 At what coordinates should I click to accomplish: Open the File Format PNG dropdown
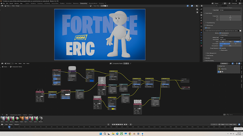230,40
